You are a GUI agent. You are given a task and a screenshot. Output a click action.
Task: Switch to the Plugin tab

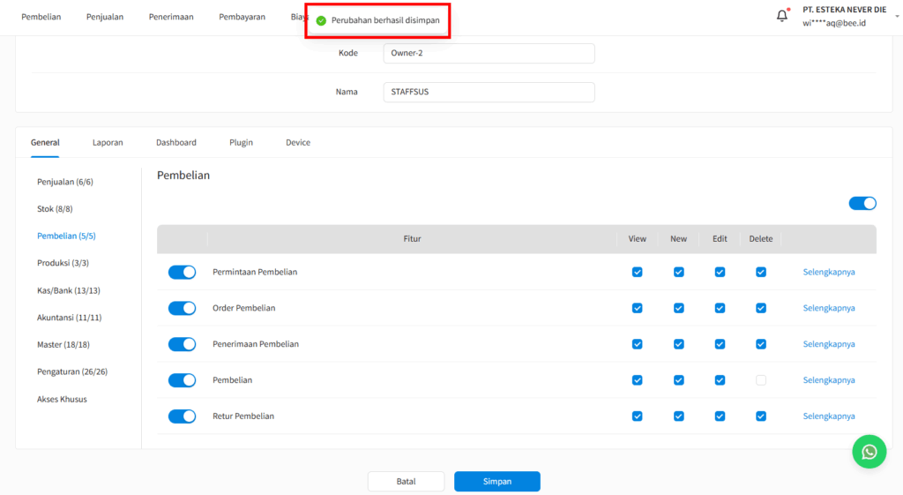[x=241, y=142]
